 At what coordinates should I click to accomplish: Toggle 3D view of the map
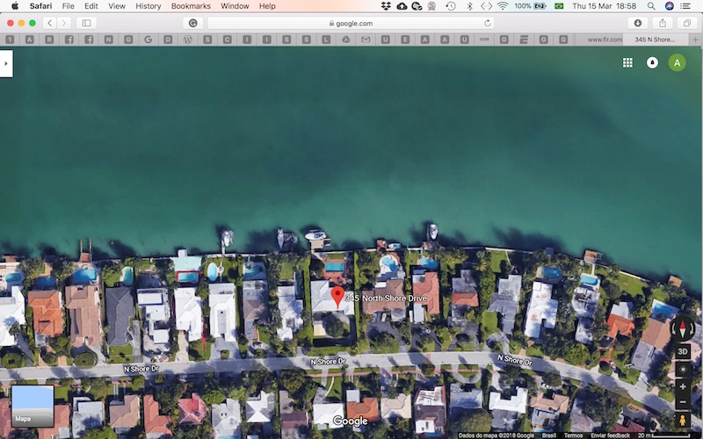coord(683,351)
